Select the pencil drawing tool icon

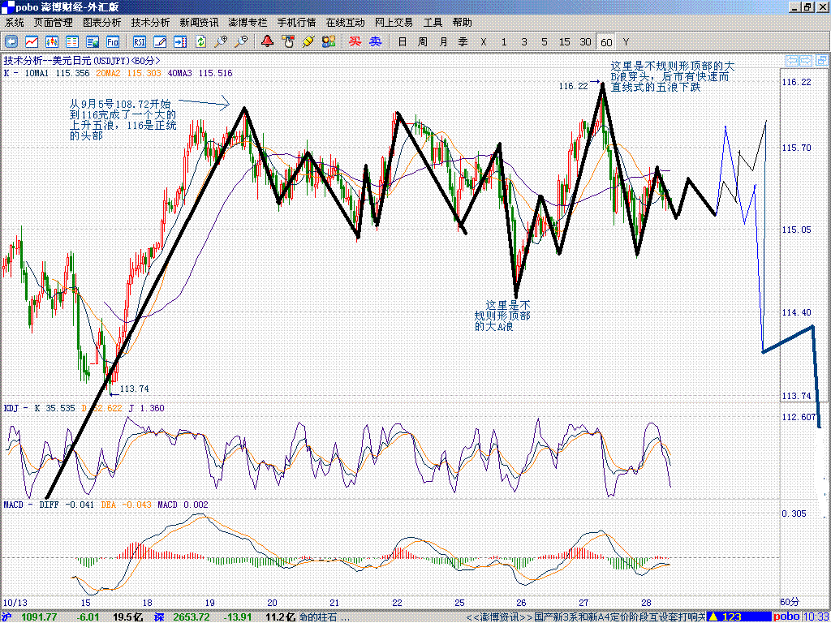tap(160, 41)
